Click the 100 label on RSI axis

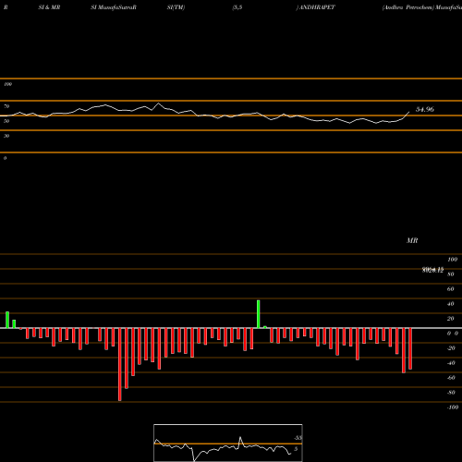click(x=7, y=84)
